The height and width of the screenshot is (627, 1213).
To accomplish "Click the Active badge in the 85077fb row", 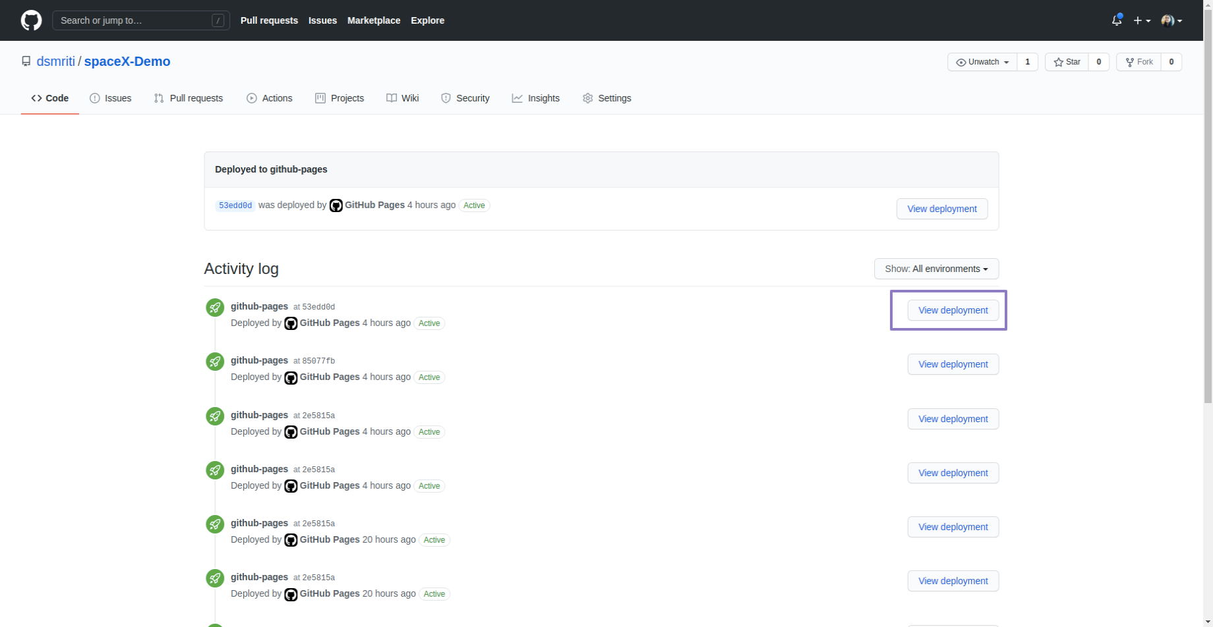I will (x=429, y=377).
